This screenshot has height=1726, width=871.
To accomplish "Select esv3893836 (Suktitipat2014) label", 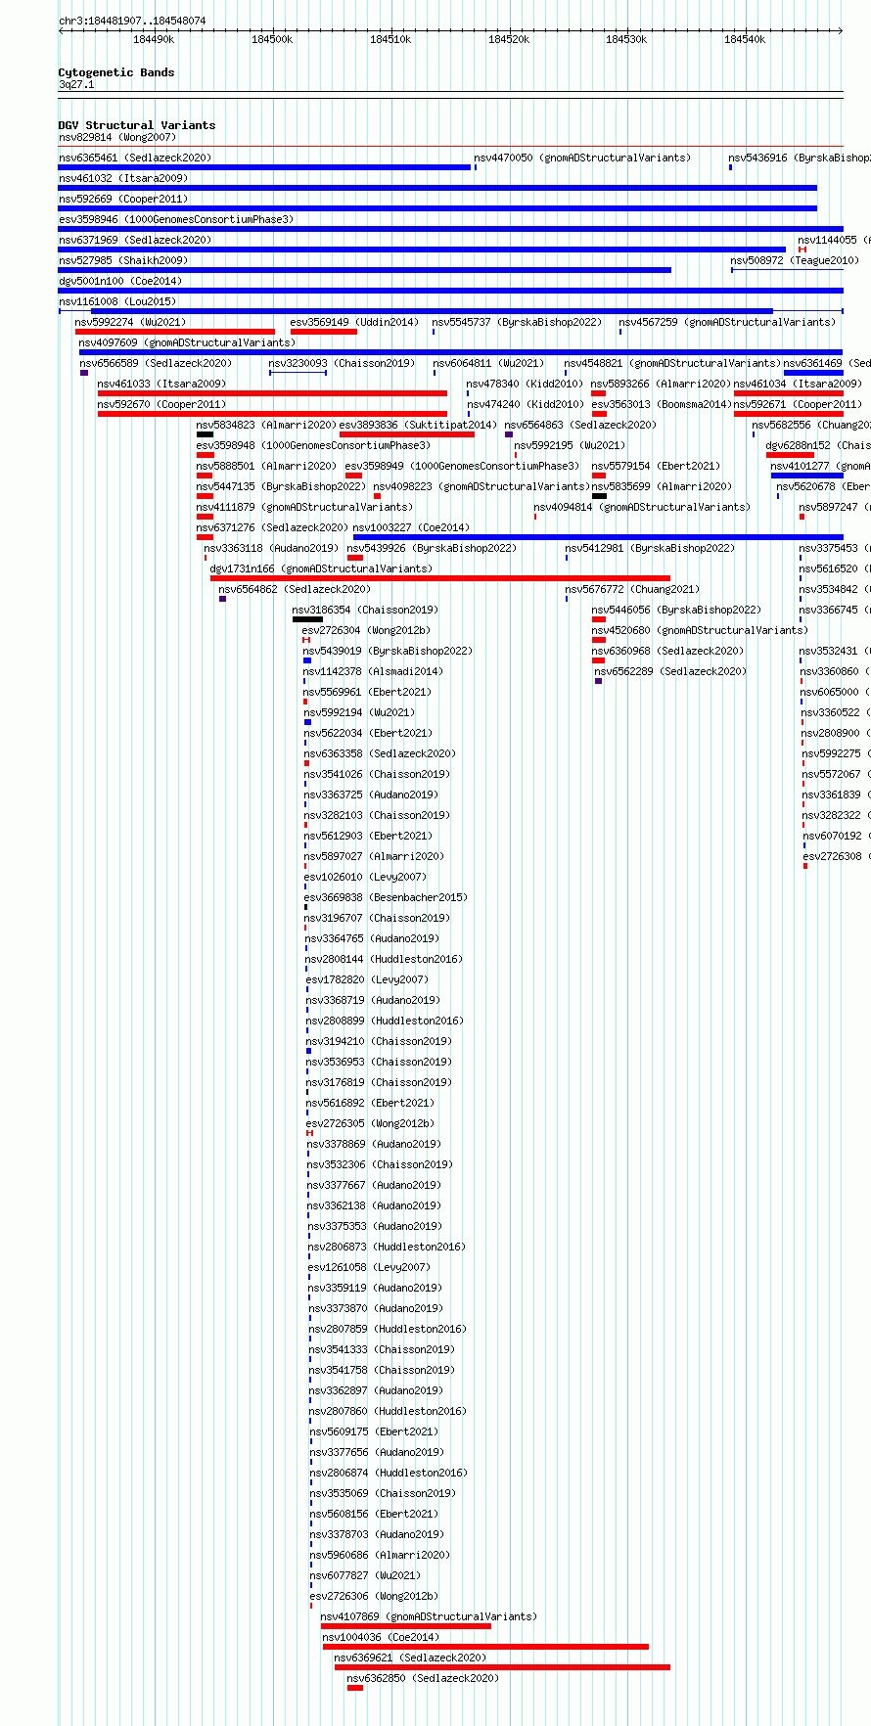I will [x=418, y=425].
